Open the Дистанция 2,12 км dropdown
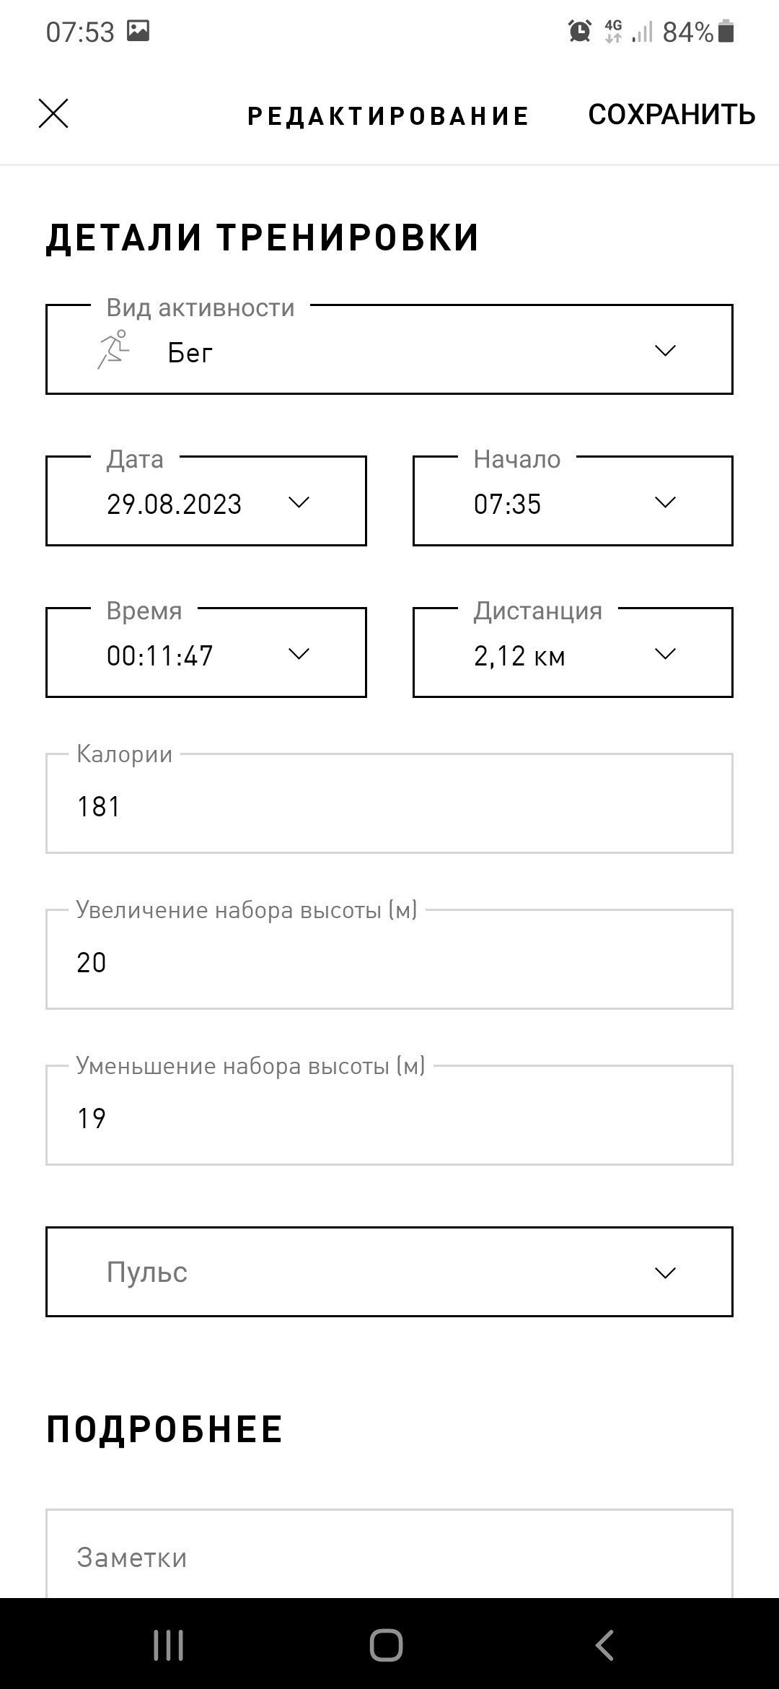 (573, 653)
